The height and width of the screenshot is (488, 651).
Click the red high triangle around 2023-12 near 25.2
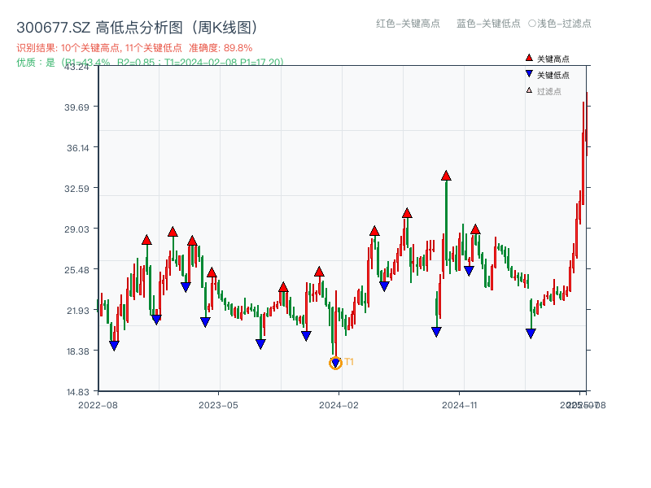[319, 272]
